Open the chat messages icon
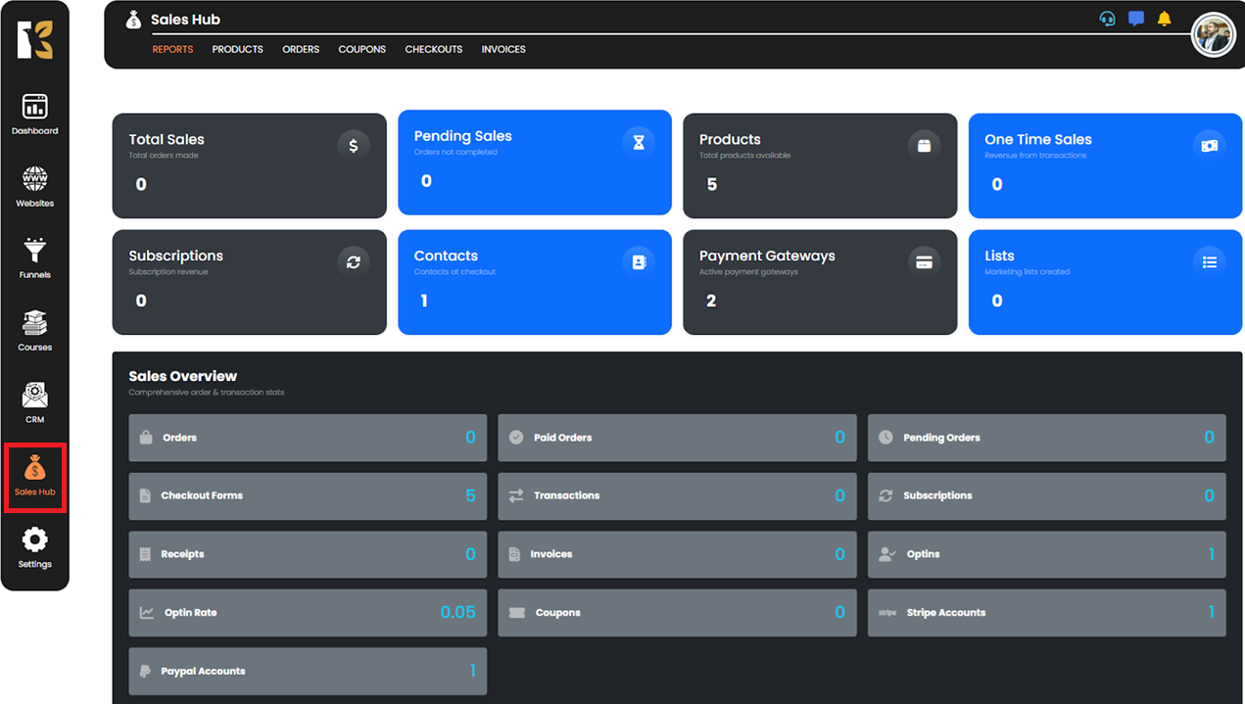The width and height of the screenshot is (1245, 704). click(1135, 19)
